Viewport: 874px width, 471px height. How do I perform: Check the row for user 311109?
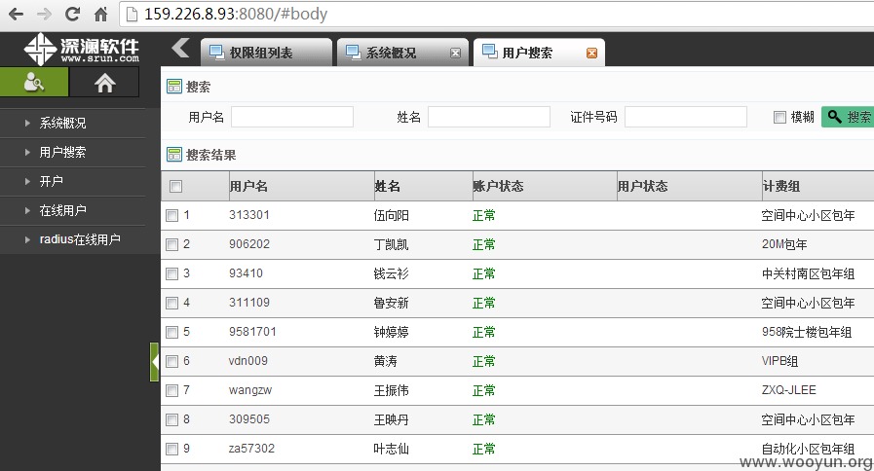[x=172, y=303]
